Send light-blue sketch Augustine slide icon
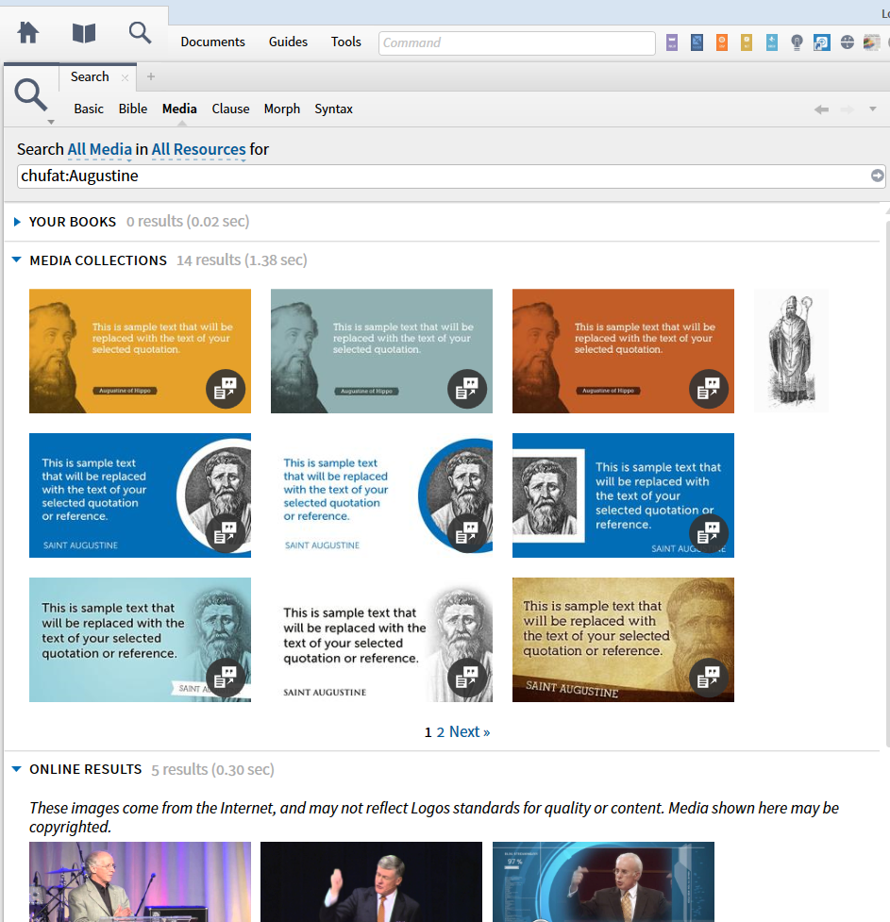Viewport: 890px width, 922px height. pos(226,678)
